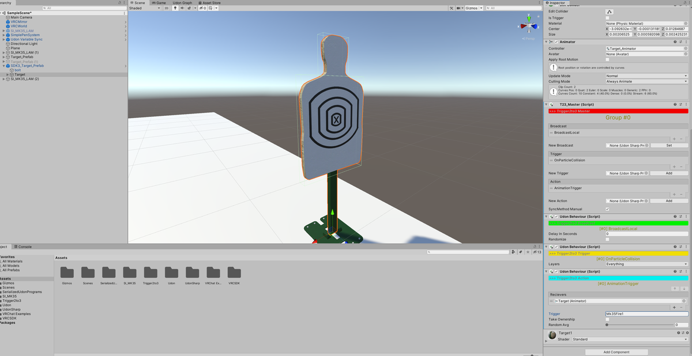The image size is (692, 356).
Task: Open the scene camera settings icon
Action: click(458, 8)
